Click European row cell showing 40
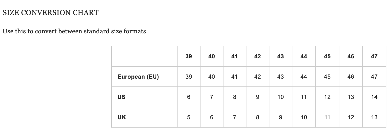Image resolution: width=389 pixels, height=138 pixels. pyautogui.click(x=212, y=77)
